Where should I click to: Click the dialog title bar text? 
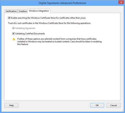point(62,3)
